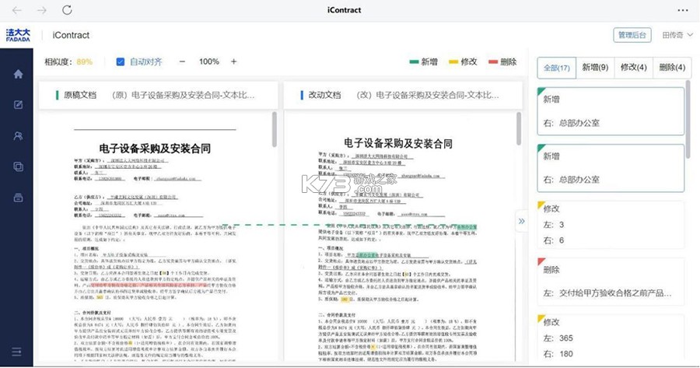The image size is (700, 368).
Task: Select the second 新增 总部办公室 card
Action: tap(611, 168)
